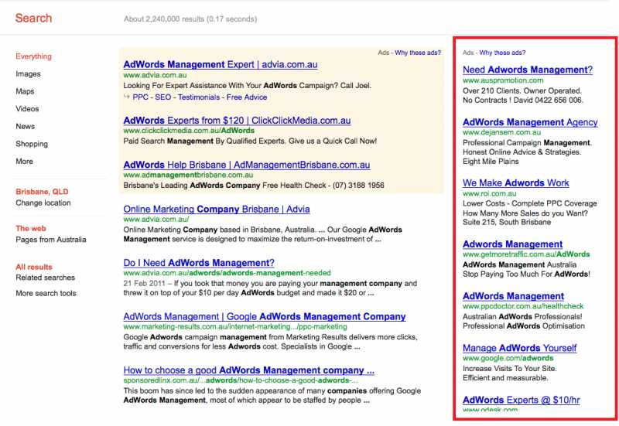Click Change location under Brisbane, QLD
Image resolution: width=619 pixels, height=426 pixels.
point(43,203)
